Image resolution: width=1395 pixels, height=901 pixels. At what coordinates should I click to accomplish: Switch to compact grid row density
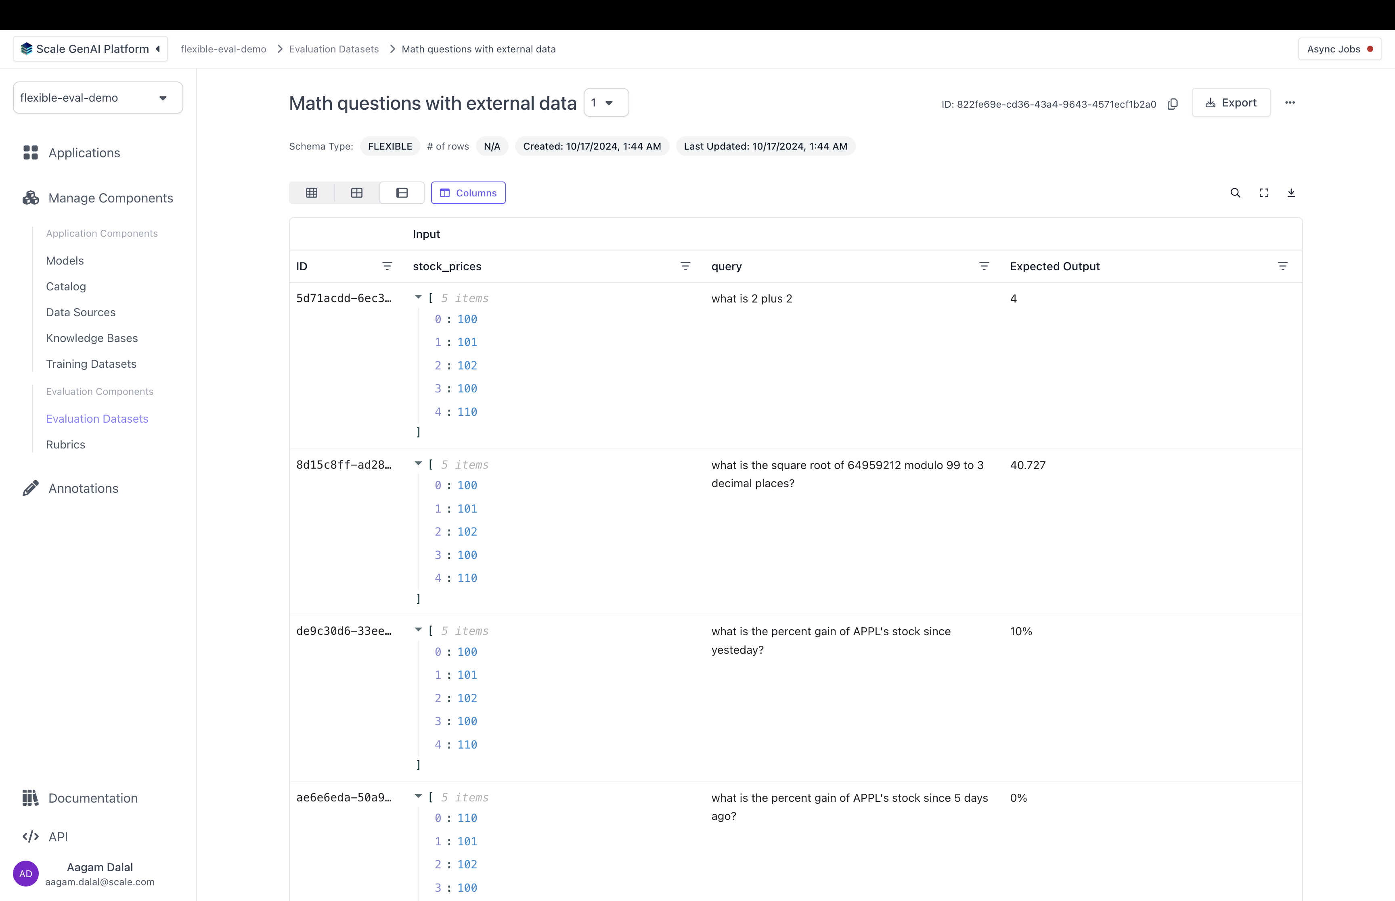click(x=312, y=193)
